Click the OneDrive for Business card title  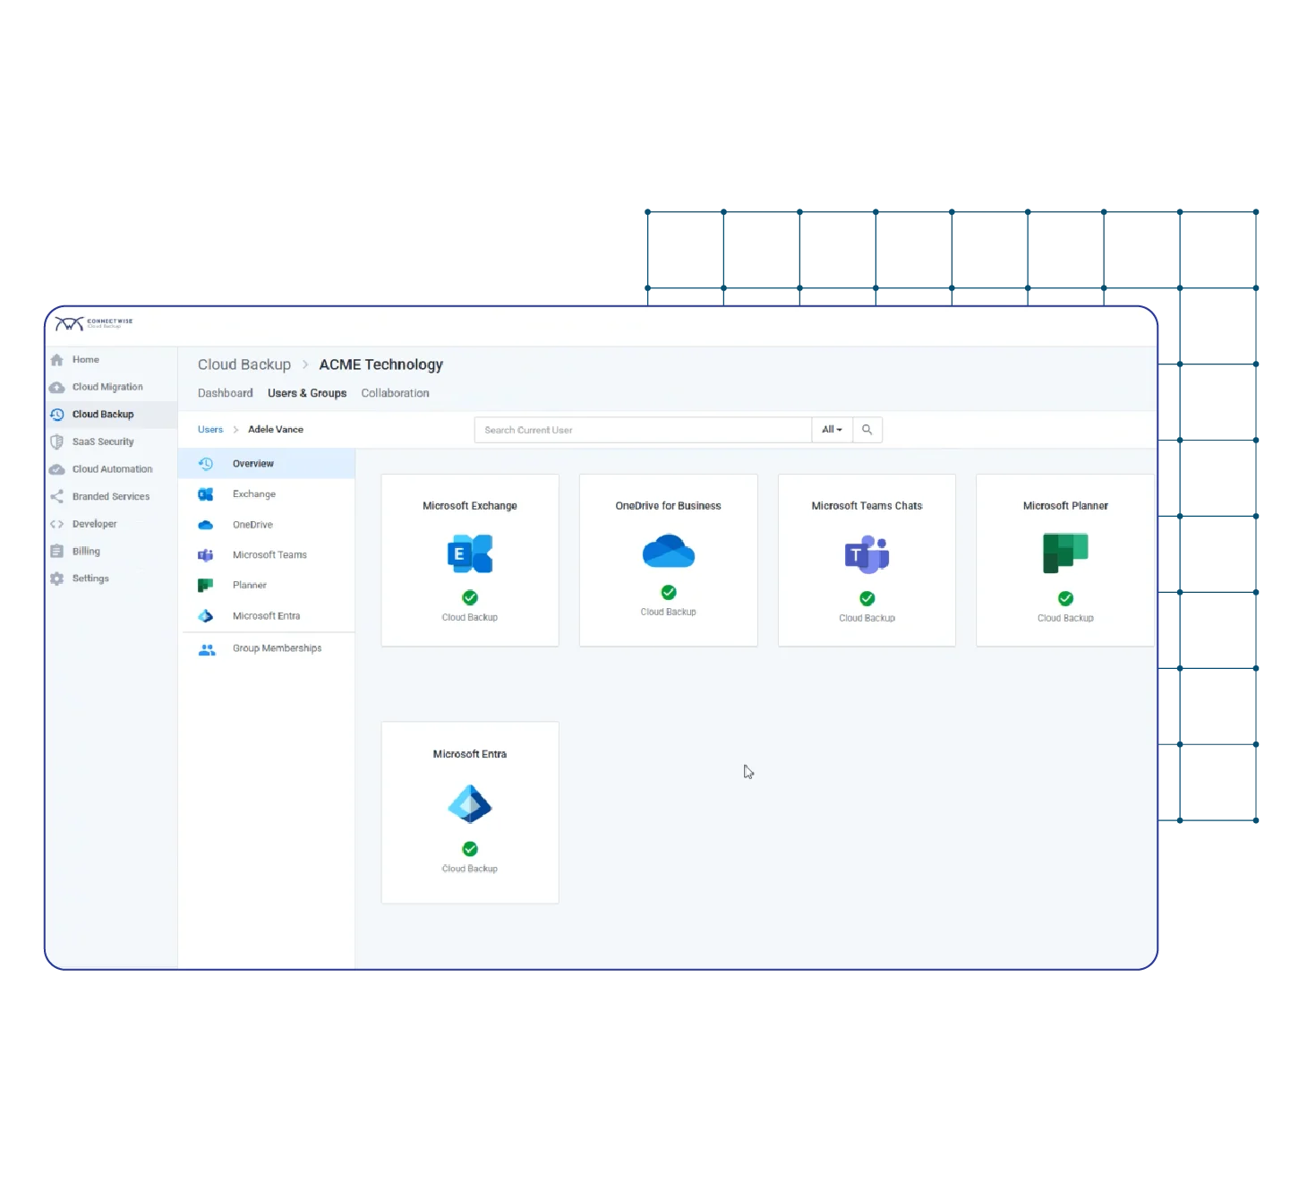tap(669, 506)
